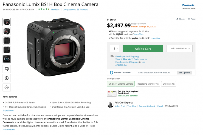Select DC-BS1H Cinema Camera configuration
The height and width of the screenshot is (135, 203).
click(x=121, y=84)
